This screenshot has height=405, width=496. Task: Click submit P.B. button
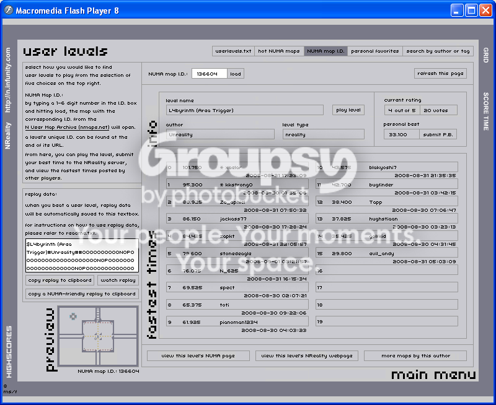[x=438, y=134]
